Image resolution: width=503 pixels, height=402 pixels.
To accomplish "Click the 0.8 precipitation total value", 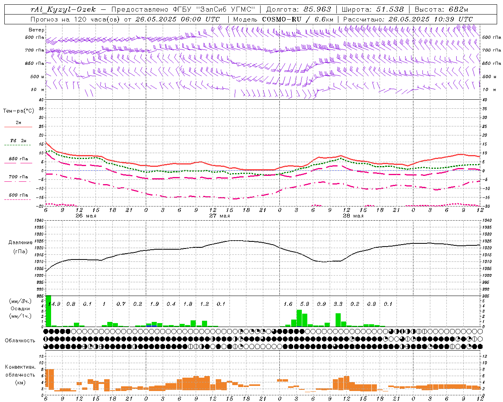I will click(x=71, y=304).
